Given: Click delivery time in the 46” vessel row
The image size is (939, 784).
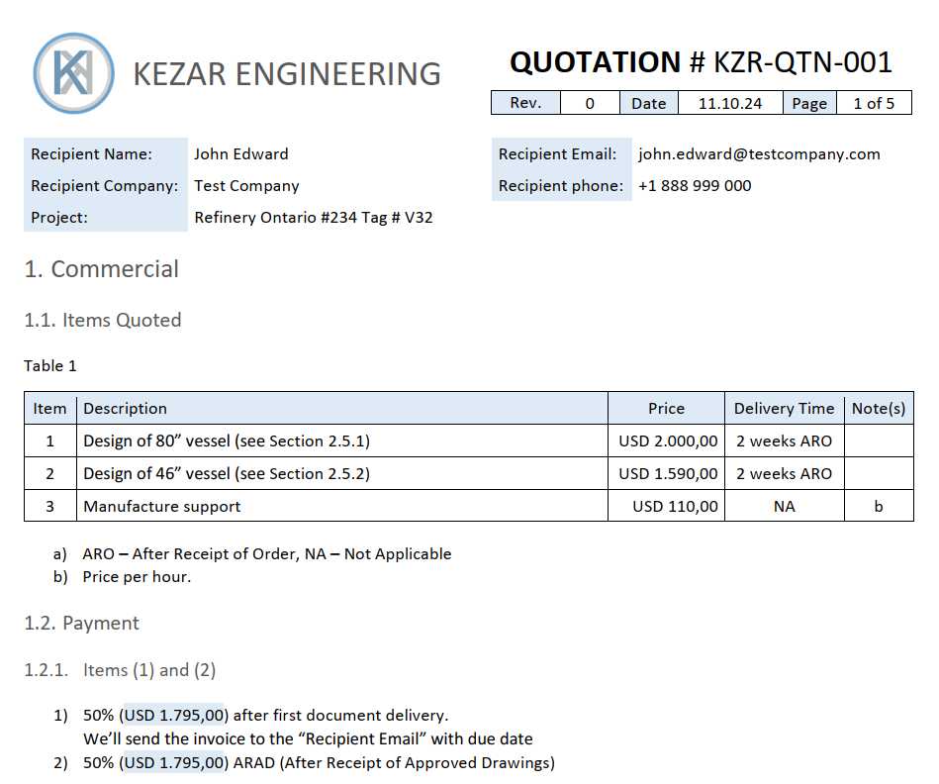Looking at the screenshot, I should click(784, 474).
